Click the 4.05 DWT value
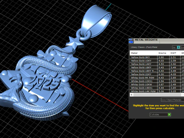The height and width of the screenshot is (138, 184). pos(173,74)
